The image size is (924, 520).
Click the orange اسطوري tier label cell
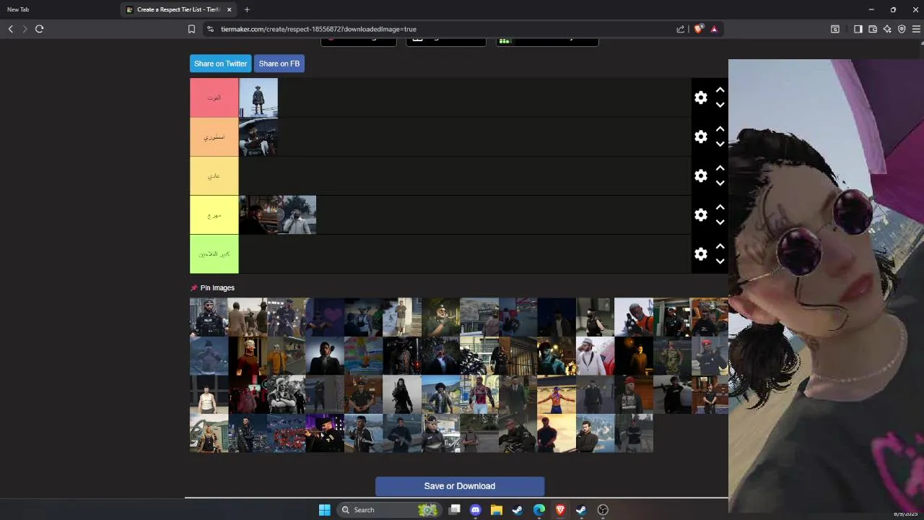pos(214,136)
